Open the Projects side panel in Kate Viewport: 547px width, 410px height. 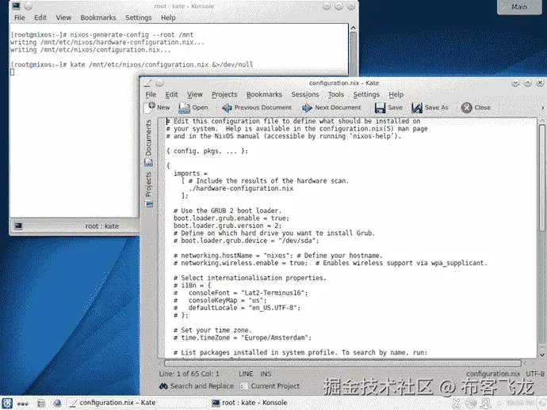(148, 189)
